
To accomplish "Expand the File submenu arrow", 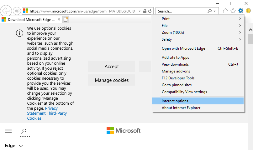I will point(240,26).
